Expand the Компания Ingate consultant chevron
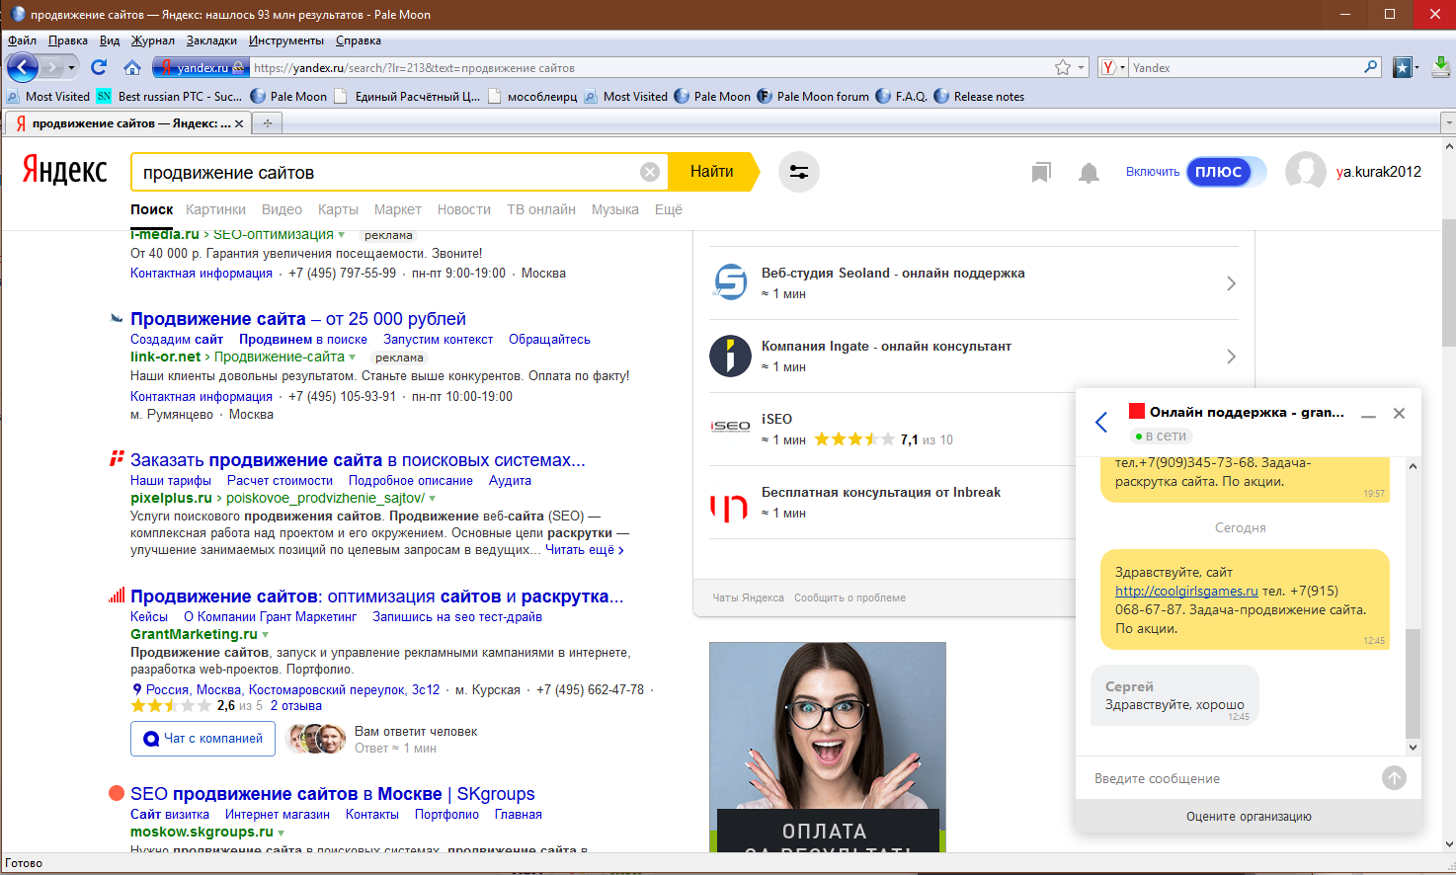1456x875 pixels. (1231, 357)
